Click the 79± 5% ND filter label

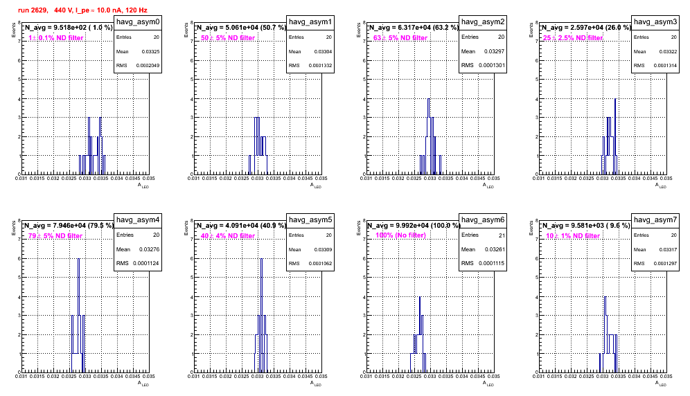pyautogui.click(x=55, y=236)
